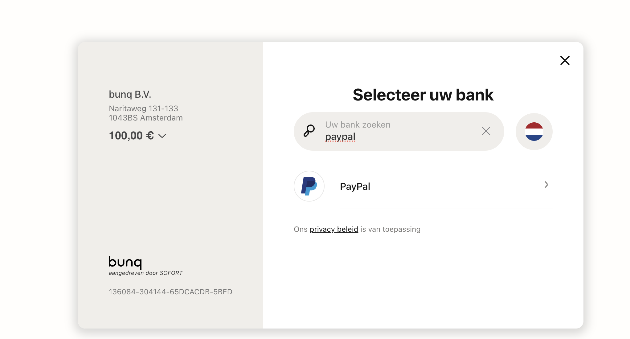Click the bunq logo at bottom left
Screen dimensions: 630x339
(125, 263)
